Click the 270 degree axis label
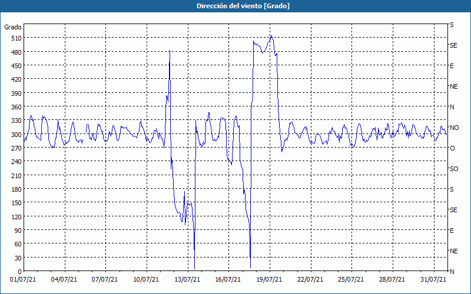The width and height of the screenshot is (471, 294). pos(16,148)
